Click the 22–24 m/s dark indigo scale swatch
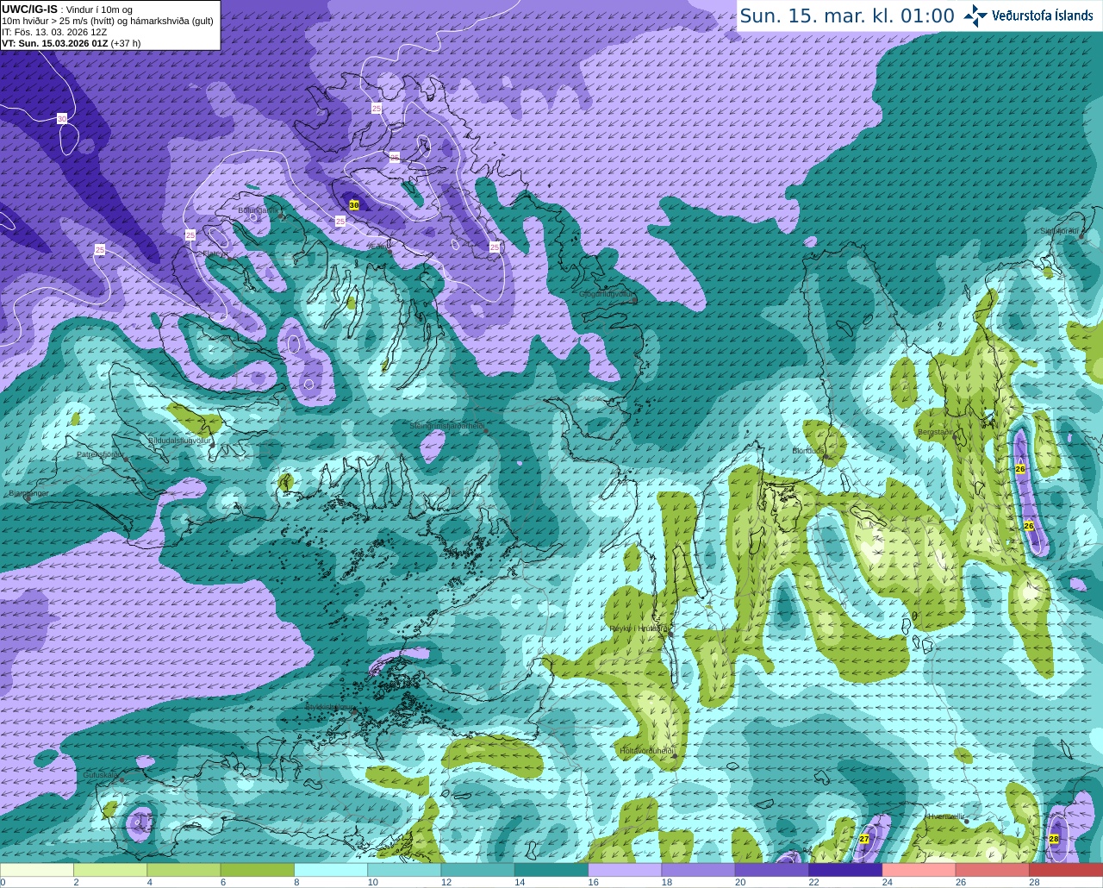Image resolution: width=1103 pixels, height=888 pixels. pos(845,870)
